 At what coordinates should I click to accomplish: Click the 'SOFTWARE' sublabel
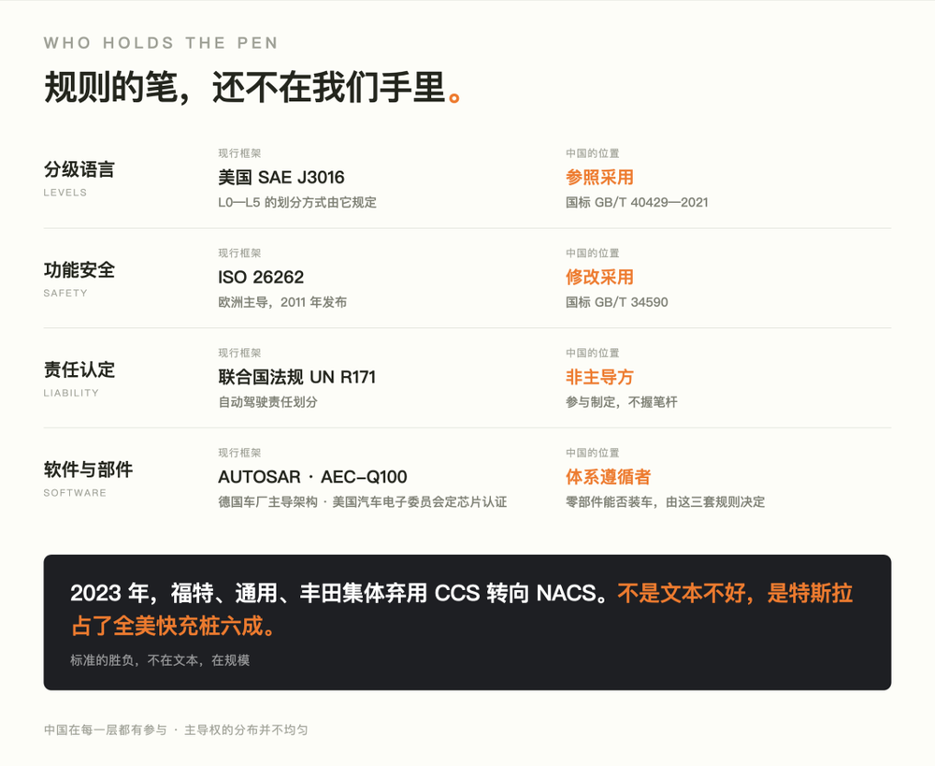(75, 493)
